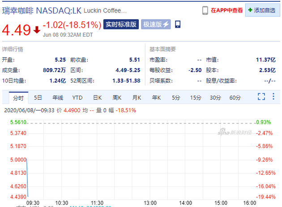
Task: Open the 在APP中查看 link
Action: (226, 10)
